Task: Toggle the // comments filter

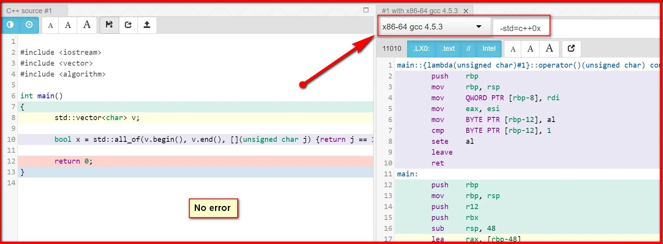Action: tap(469, 49)
